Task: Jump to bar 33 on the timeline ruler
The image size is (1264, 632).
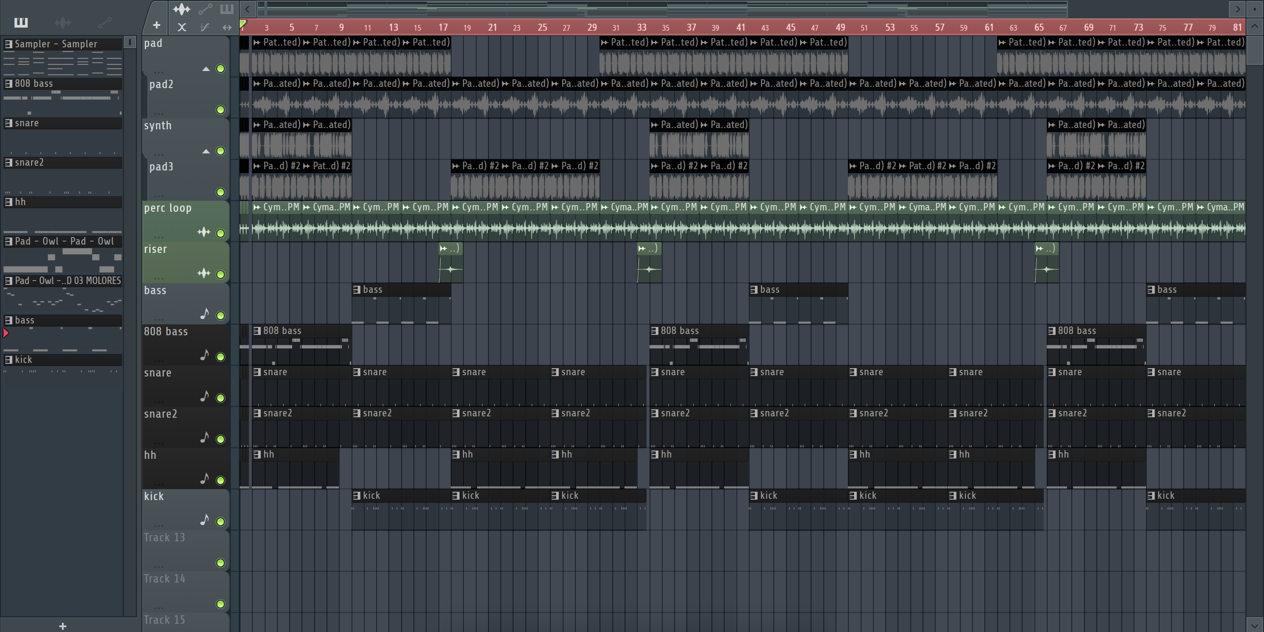Action: (641, 28)
